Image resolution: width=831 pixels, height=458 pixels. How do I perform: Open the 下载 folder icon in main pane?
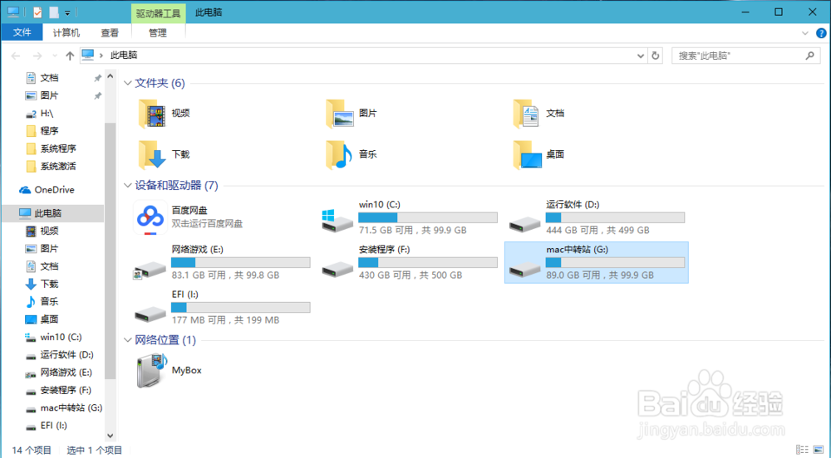tap(151, 154)
